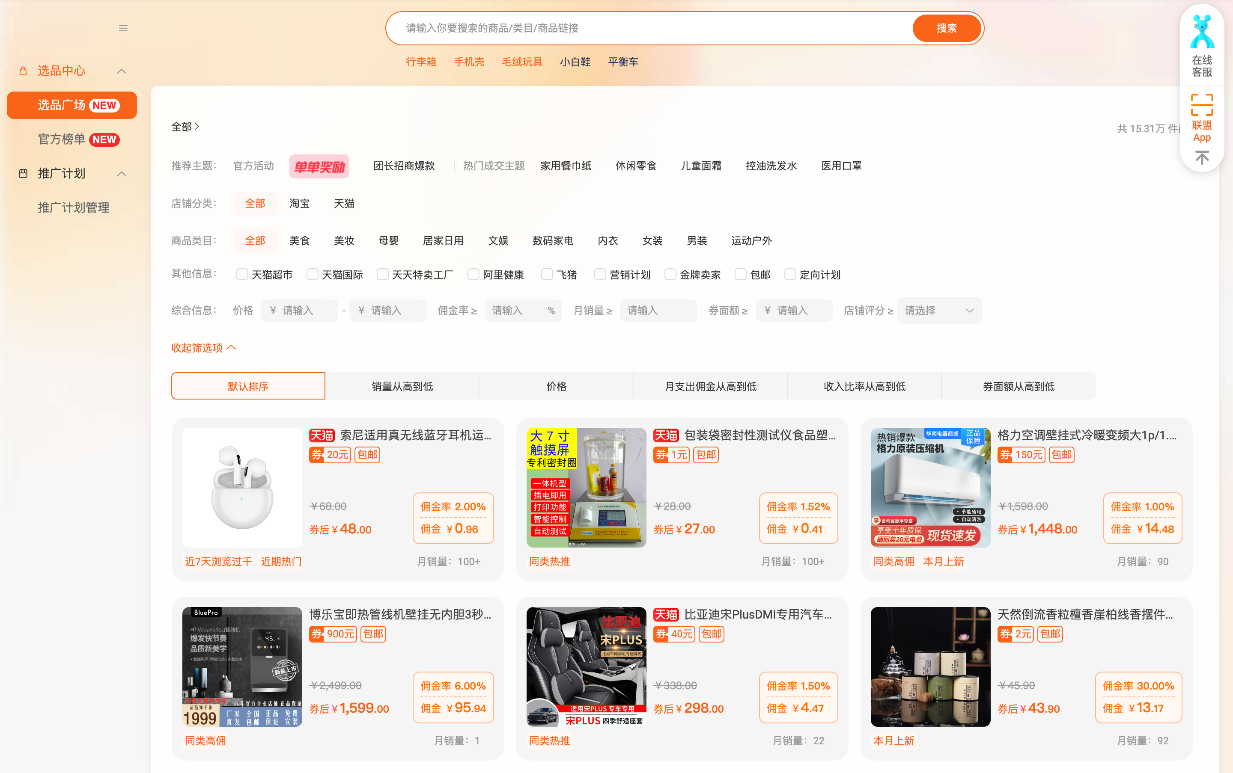Sort by 券面额从高到低
The height and width of the screenshot is (773, 1233).
pyautogui.click(x=1018, y=386)
